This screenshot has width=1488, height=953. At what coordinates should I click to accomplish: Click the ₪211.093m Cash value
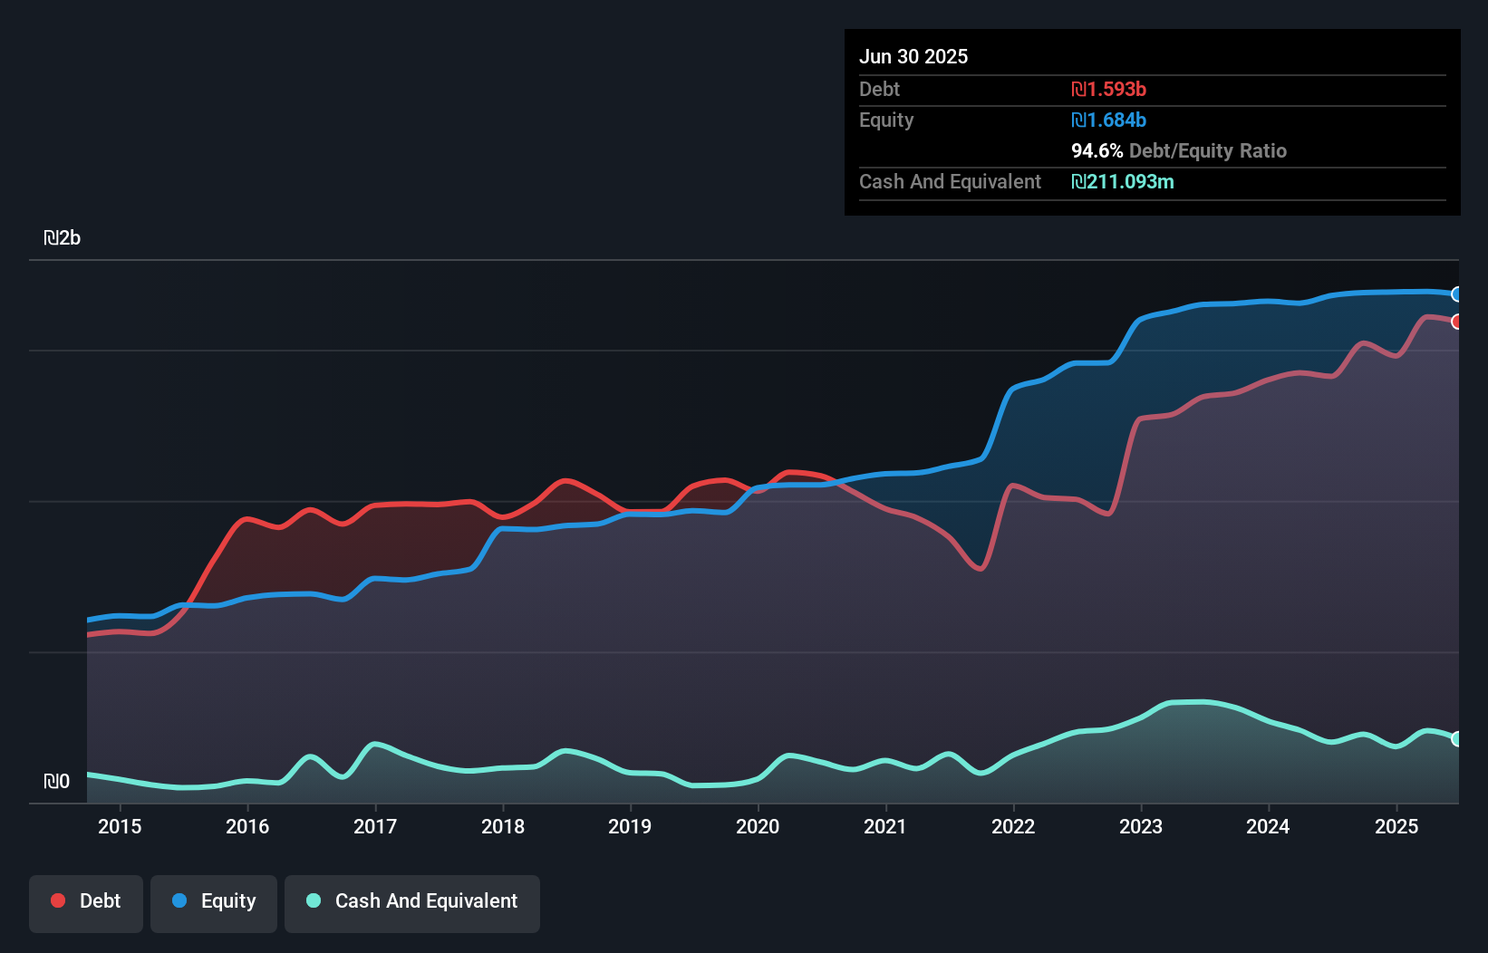click(1124, 182)
